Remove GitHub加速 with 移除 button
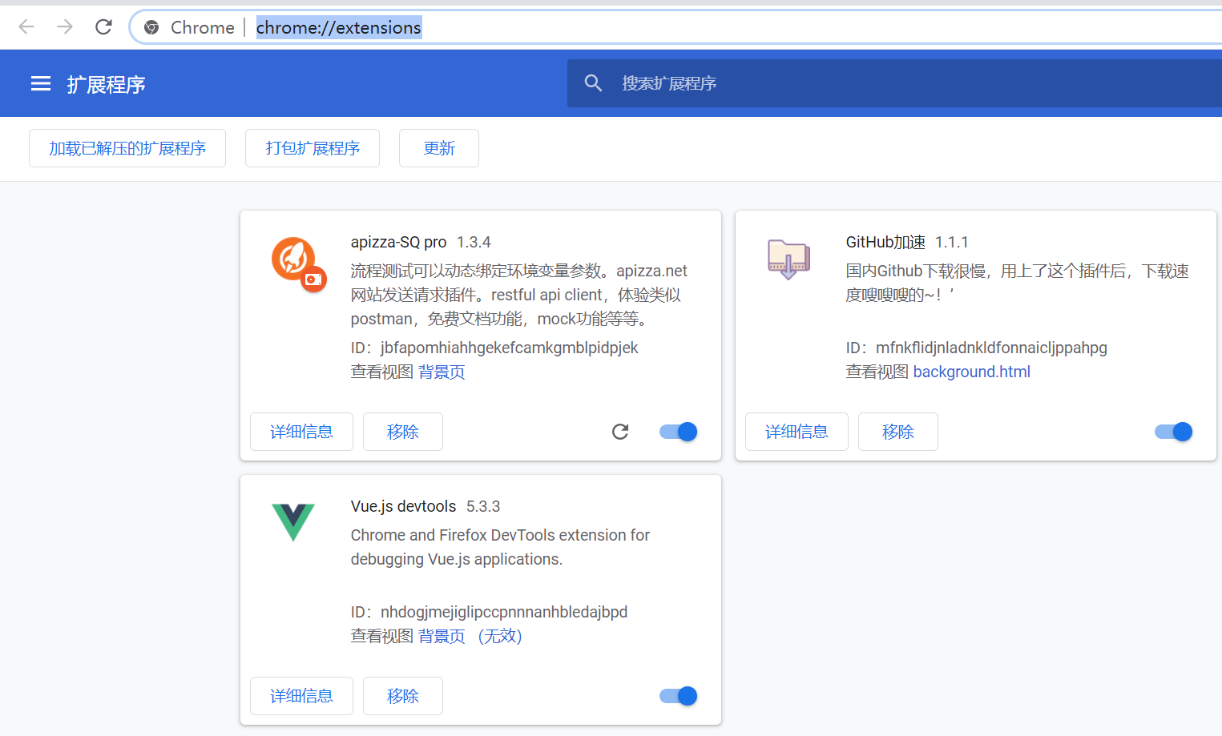The height and width of the screenshot is (736, 1222). pos(898,432)
